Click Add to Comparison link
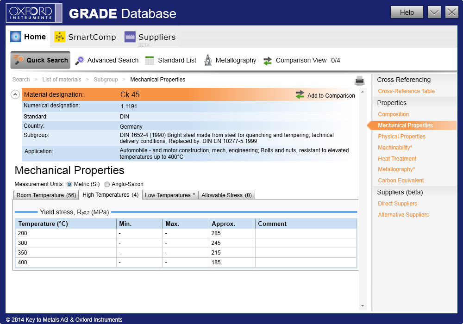The height and width of the screenshot is (324, 463). 331,96
